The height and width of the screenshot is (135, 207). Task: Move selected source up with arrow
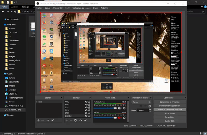[81, 120]
